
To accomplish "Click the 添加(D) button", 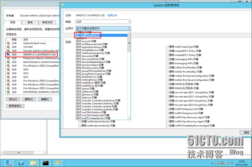I will pos(13,99).
